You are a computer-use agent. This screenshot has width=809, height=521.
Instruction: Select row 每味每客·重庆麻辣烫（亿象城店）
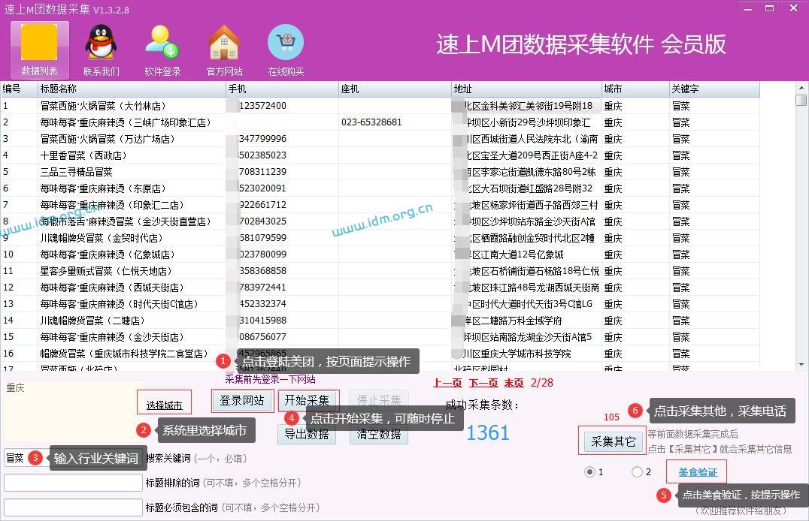point(380,254)
